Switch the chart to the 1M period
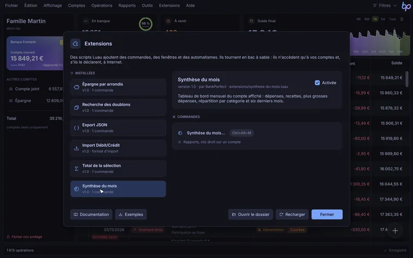The image size is (413, 258). (x=359, y=19)
